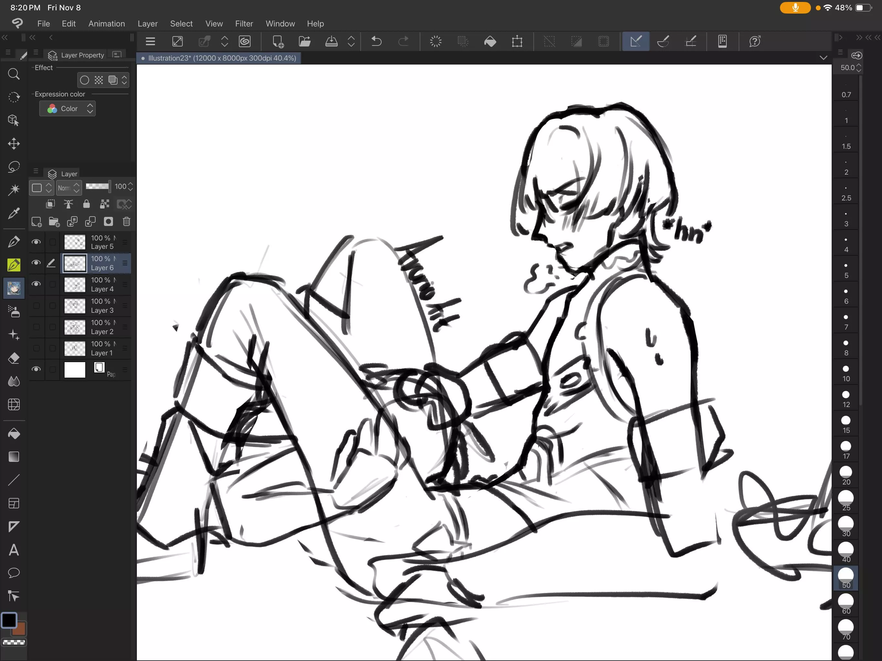Screen dimensions: 882x661
Task: Toggle visibility of Layer 4
Action: [x=36, y=284]
